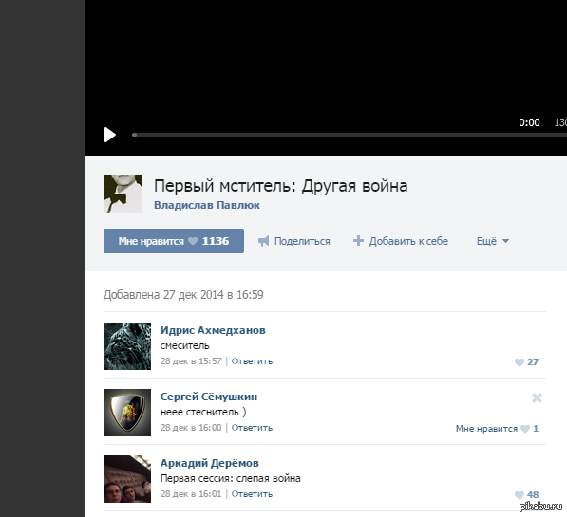Click the video progress seek bar

point(350,135)
